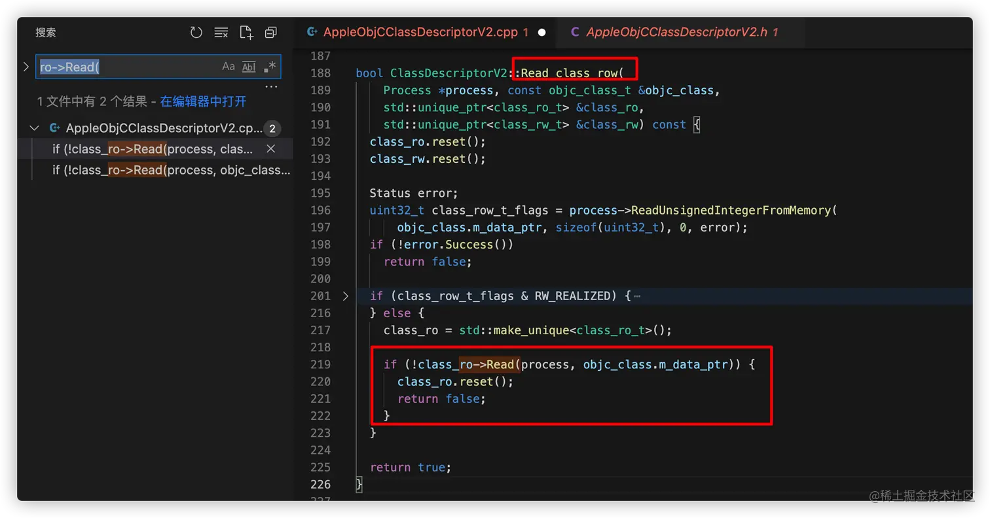The height and width of the screenshot is (518, 990).
Task: Open results in editor link
Action: (204, 101)
